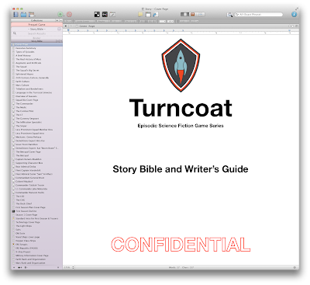Open 'The Light Ships' document
This screenshot has height=285, width=310.
tap(24, 226)
